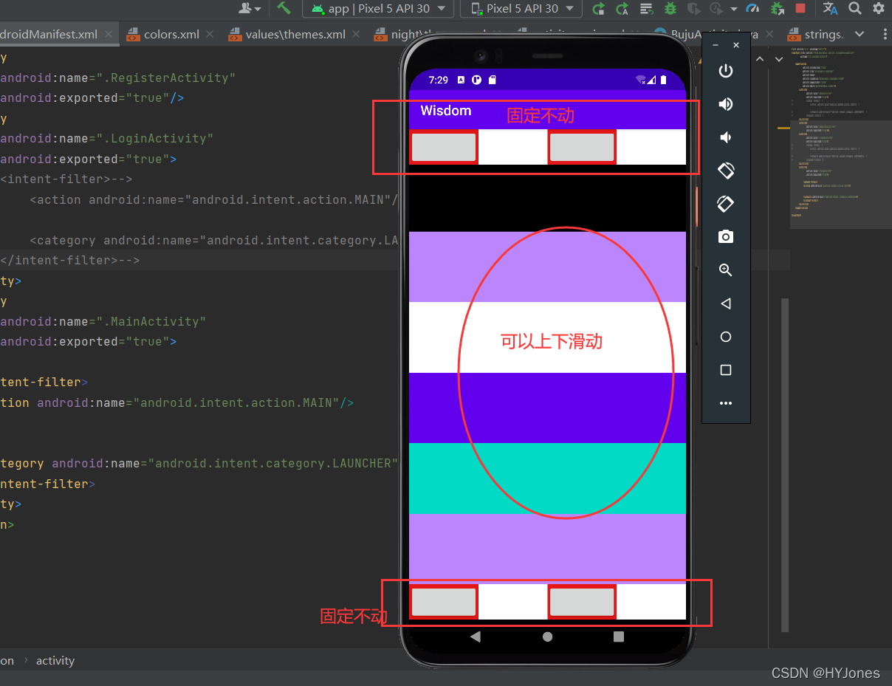Click Apply Changes and Restart Activity icon
892x686 pixels.
622,9
